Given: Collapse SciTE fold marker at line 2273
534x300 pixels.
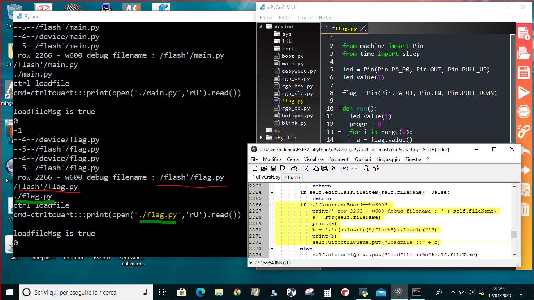Looking at the screenshot, I should coord(272,248).
